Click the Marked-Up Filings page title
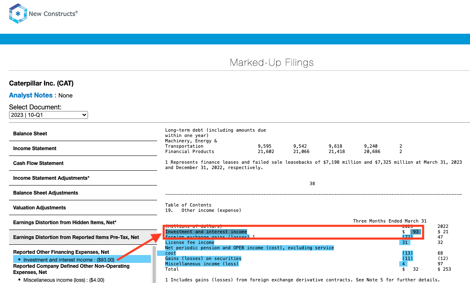 pyautogui.click(x=271, y=63)
